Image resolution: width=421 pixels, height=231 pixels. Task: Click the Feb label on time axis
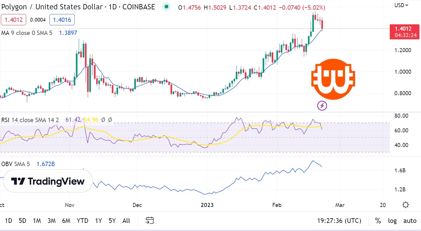pyautogui.click(x=277, y=205)
